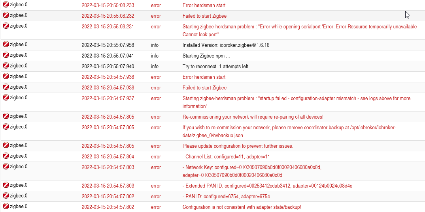
Task: Click the 'PAN ID: configured=6754' message
Action: click(x=226, y=196)
